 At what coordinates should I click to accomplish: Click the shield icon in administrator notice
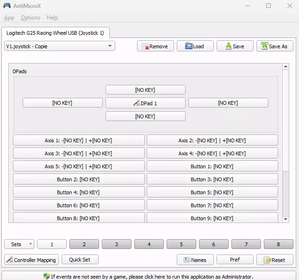coord(47,276)
